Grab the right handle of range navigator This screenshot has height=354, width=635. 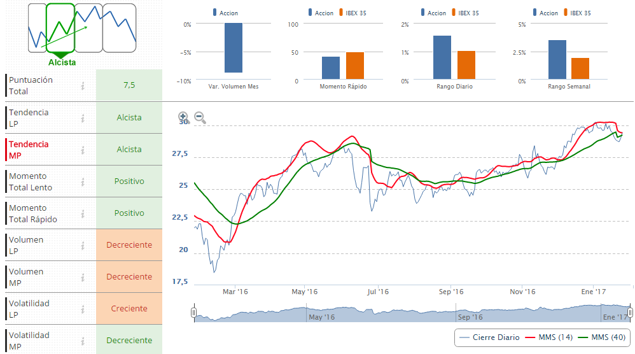click(630, 312)
